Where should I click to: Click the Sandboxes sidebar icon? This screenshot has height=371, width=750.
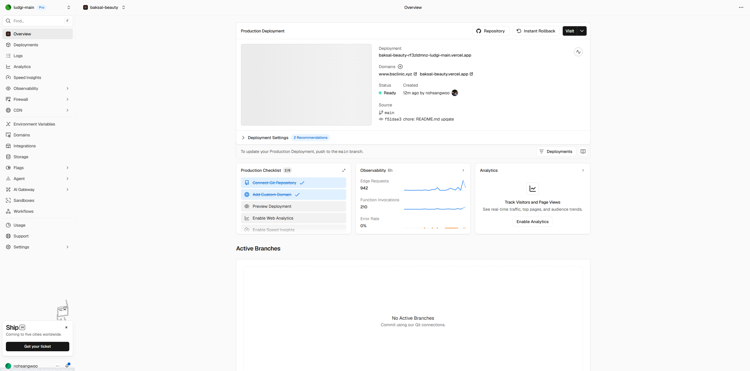(8, 200)
